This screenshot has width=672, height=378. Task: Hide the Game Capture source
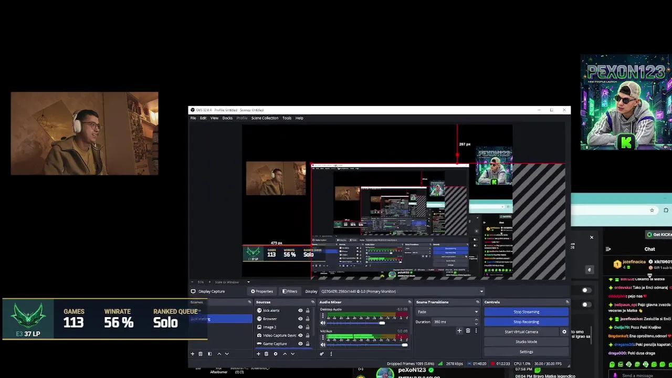pyautogui.click(x=300, y=344)
